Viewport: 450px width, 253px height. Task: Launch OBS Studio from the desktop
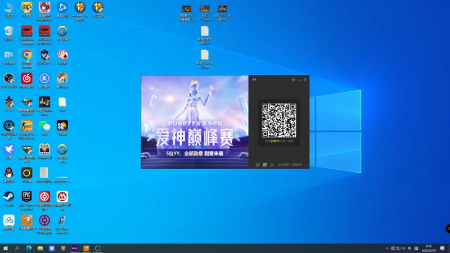(9, 80)
